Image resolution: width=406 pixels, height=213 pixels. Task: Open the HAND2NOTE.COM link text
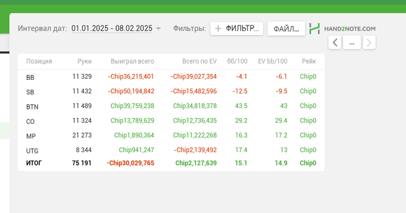(350, 29)
